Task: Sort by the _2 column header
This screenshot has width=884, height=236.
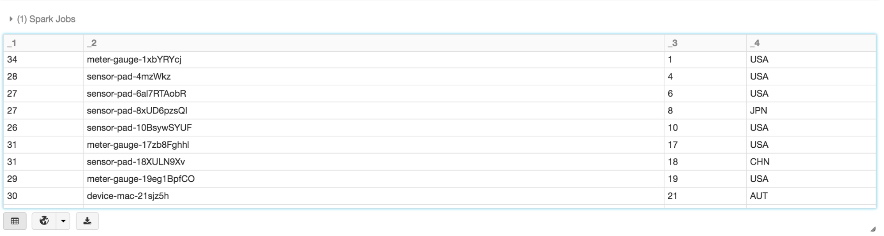Action: tap(92, 43)
